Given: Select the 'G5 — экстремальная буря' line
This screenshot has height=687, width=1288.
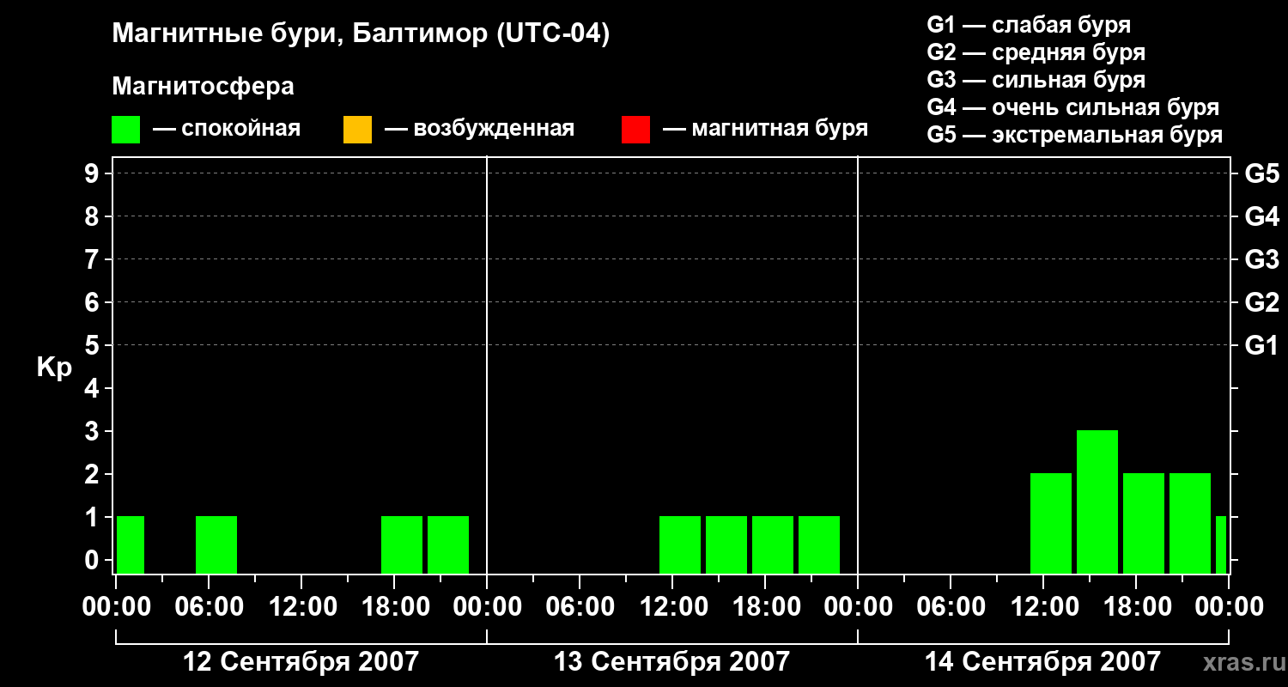Looking at the screenshot, I should tap(1075, 135).
